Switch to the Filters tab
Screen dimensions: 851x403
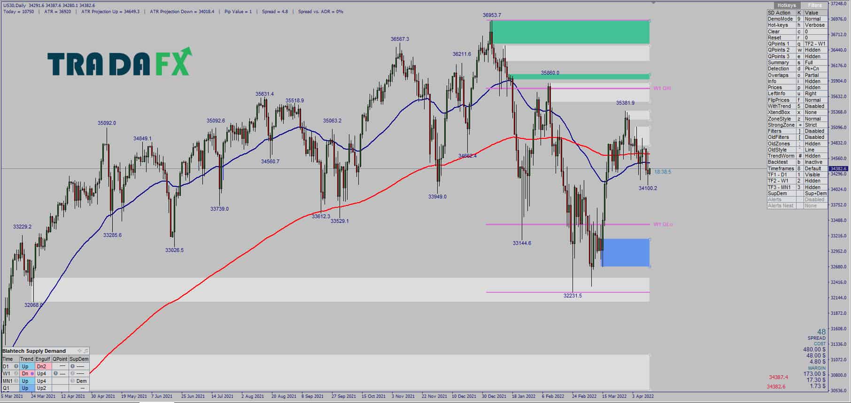tap(815, 5)
